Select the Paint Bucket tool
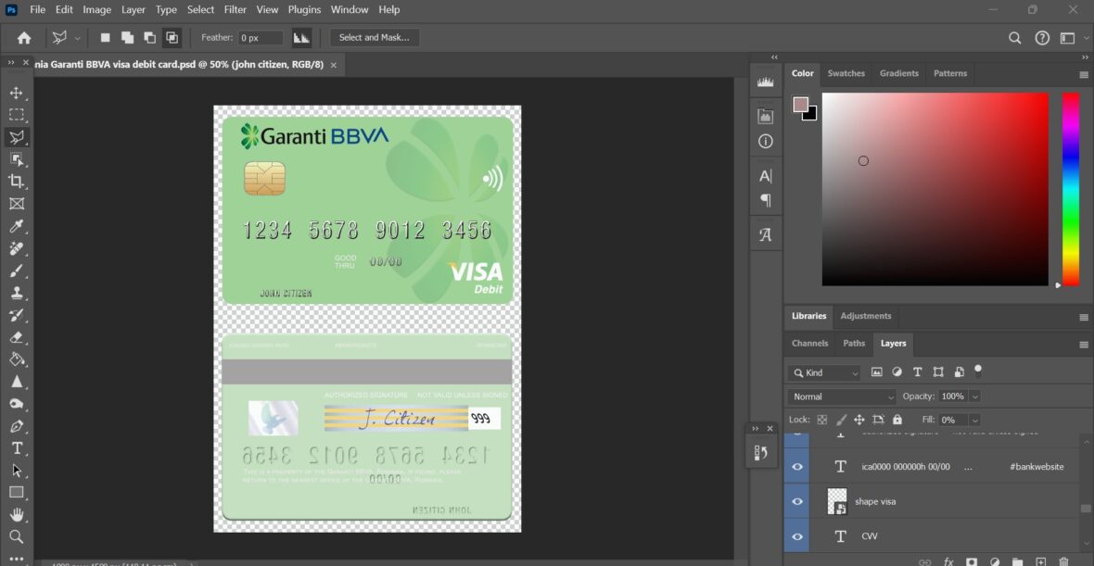 [17, 359]
